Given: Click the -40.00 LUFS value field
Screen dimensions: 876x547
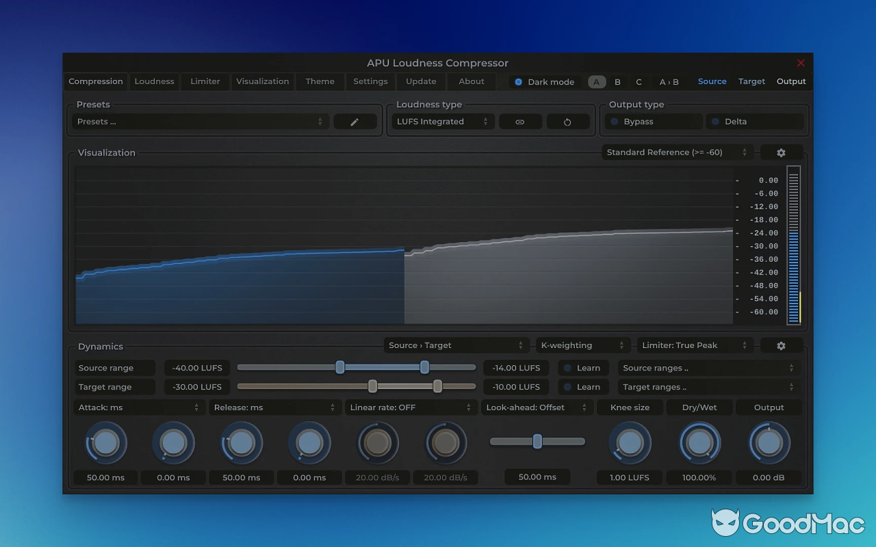Looking at the screenshot, I should [196, 367].
